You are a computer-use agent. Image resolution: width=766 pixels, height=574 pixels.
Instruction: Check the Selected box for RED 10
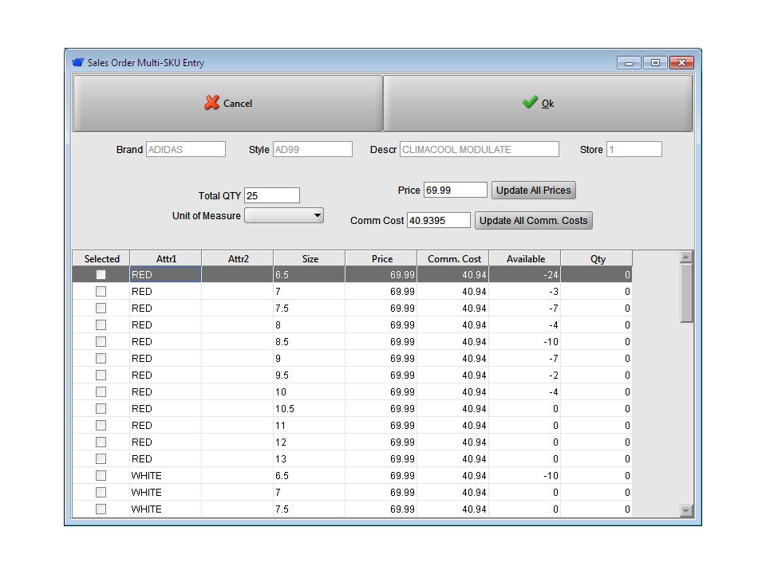click(101, 392)
